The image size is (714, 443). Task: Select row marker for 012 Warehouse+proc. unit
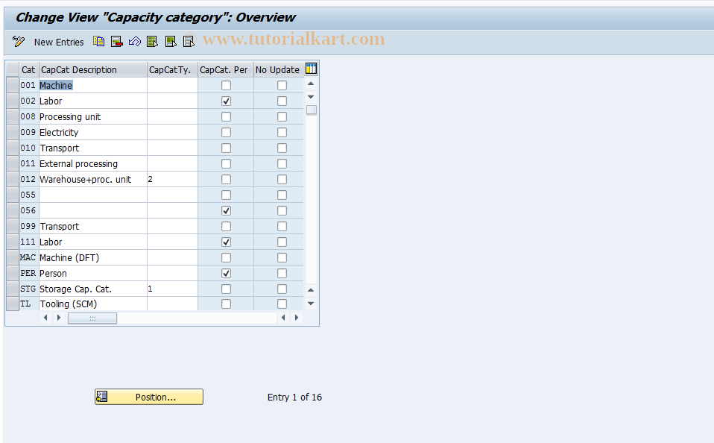[13, 179]
